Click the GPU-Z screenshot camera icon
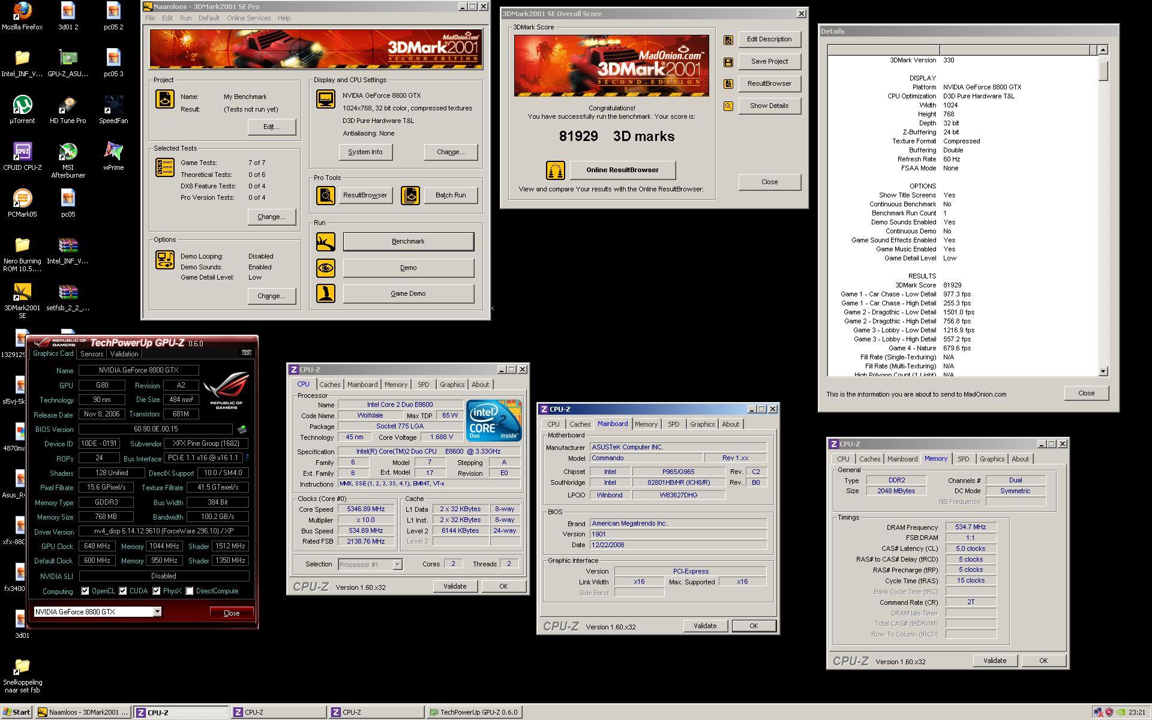Viewport: 1152px width, 720px height. click(x=246, y=352)
